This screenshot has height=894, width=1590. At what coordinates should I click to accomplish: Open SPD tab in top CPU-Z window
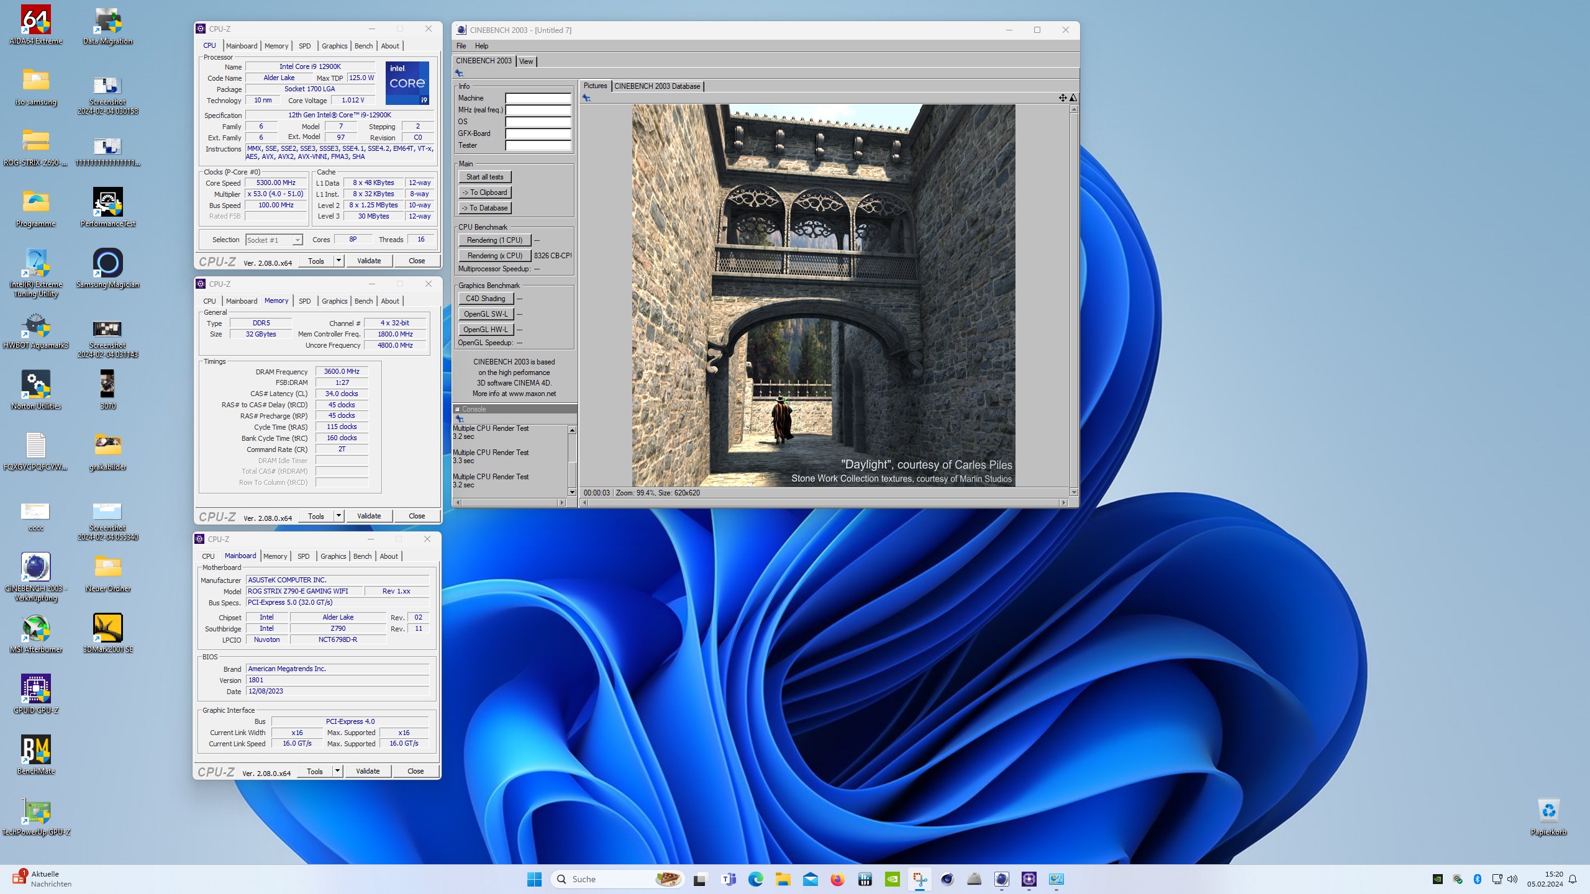click(304, 46)
